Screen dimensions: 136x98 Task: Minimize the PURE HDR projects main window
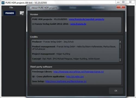coord(118,2)
